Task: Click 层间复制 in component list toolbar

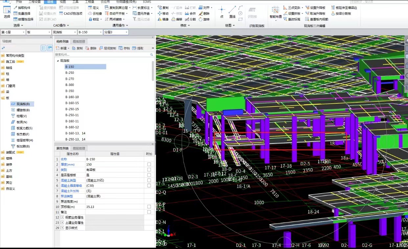Action: pyautogui.click(x=107, y=48)
